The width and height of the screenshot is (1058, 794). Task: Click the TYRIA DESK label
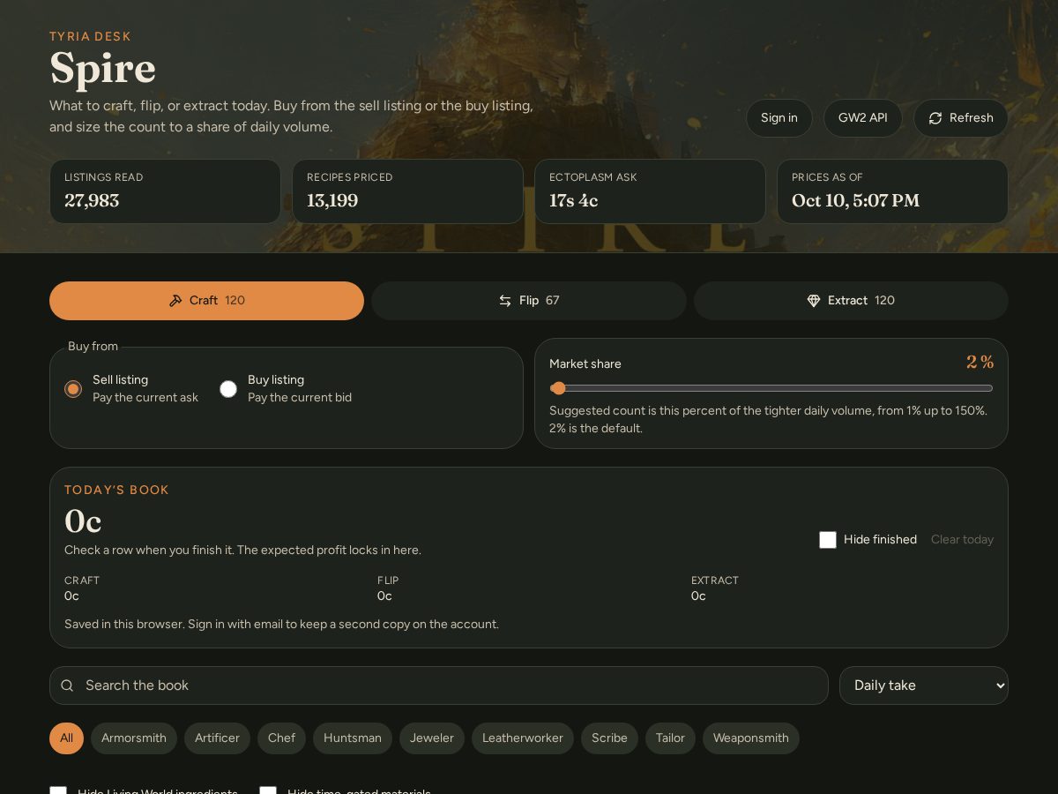(90, 37)
